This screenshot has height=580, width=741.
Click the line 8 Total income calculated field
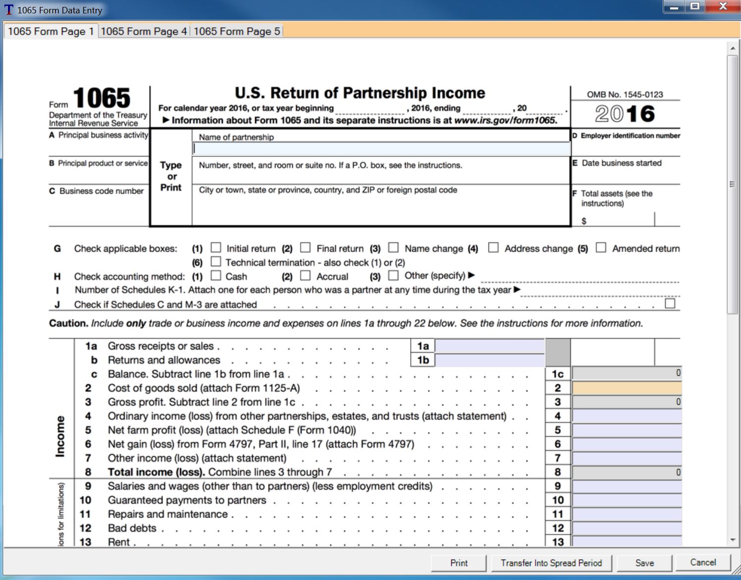627,472
